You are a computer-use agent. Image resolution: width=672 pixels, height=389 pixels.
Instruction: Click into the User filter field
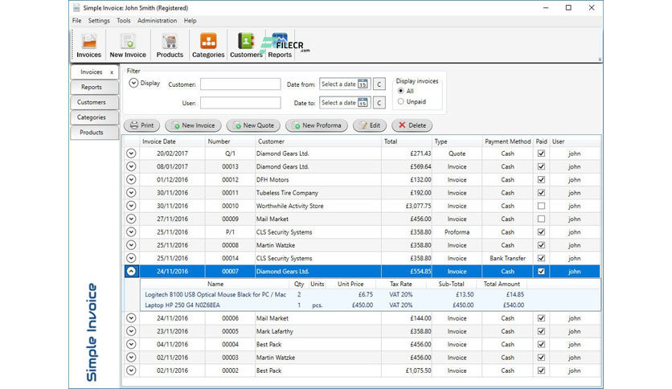point(240,103)
